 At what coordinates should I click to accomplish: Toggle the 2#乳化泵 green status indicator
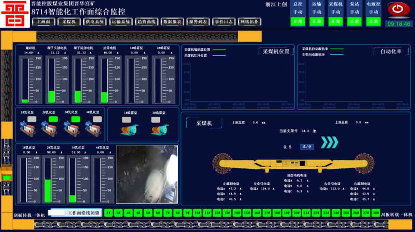pyautogui.click(x=53, y=119)
